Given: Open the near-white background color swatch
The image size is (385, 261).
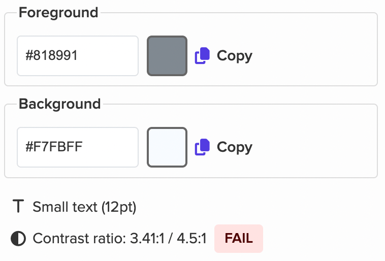Looking at the screenshot, I should (x=167, y=147).
